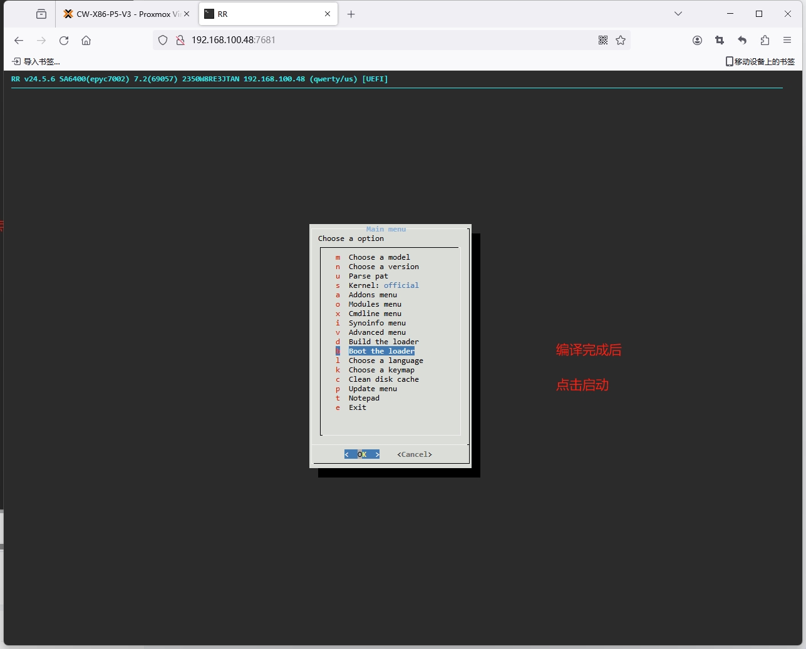Open the Synoinfo menu entry
806x649 pixels.
[x=377, y=323]
